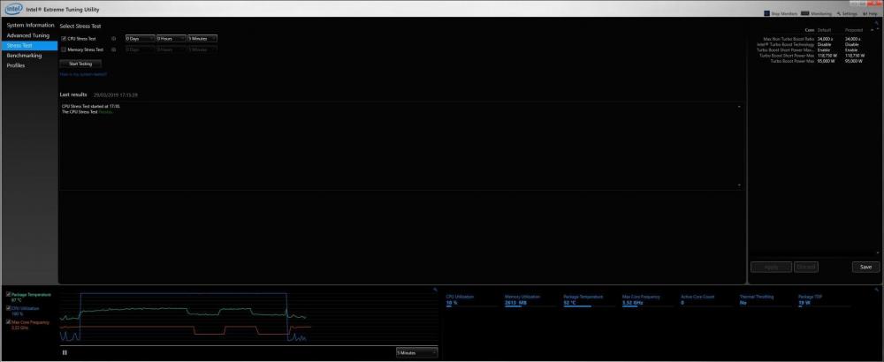Screen dimensions: 884x362
Task: Click info icon beside CPU Stress Test
Action: tap(113, 39)
